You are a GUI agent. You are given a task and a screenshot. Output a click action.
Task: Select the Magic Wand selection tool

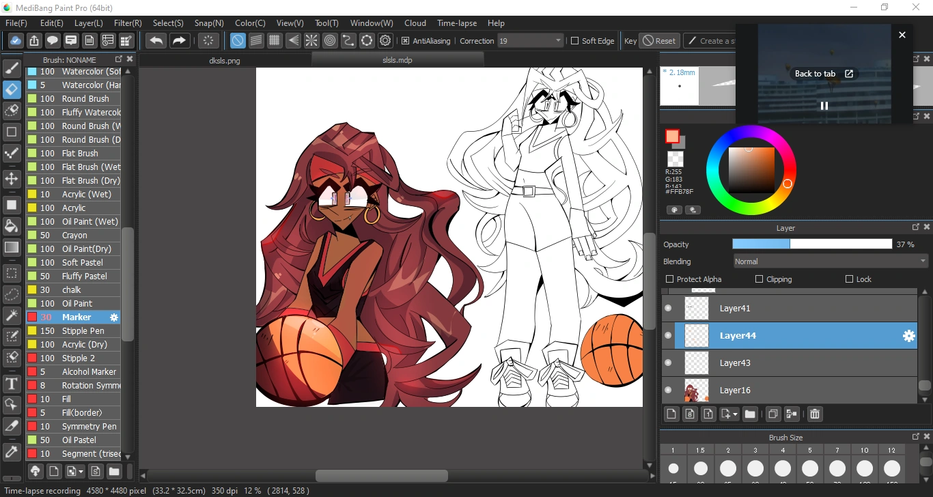click(x=11, y=315)
